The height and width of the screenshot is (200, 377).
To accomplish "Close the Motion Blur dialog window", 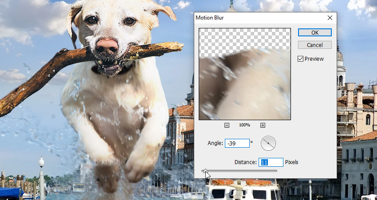I will (x=330, y=18).
